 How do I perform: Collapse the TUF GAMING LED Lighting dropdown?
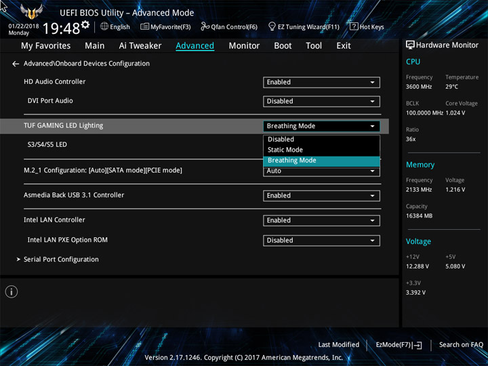[321, 126]
